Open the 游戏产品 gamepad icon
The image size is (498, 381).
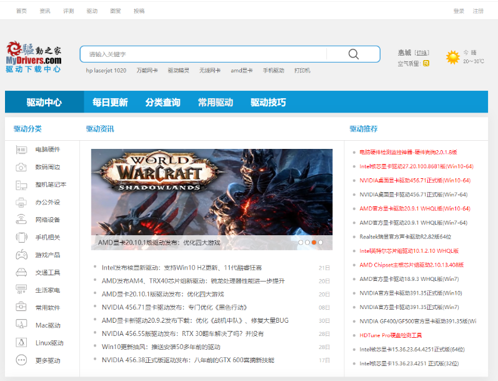pyautogui.click(x=22, y=255)
